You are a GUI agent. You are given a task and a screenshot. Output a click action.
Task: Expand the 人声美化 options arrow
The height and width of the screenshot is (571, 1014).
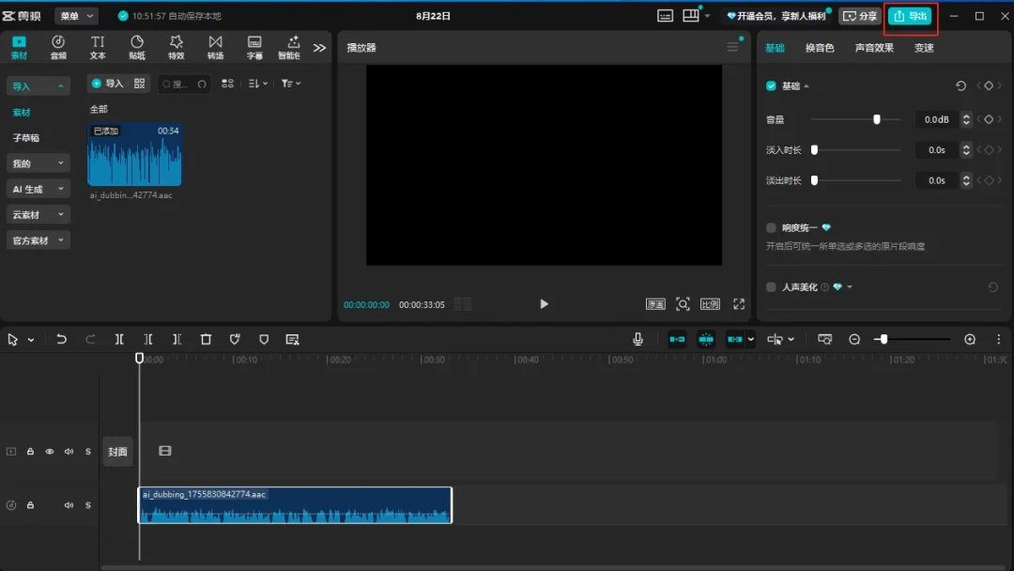(850, 287)
